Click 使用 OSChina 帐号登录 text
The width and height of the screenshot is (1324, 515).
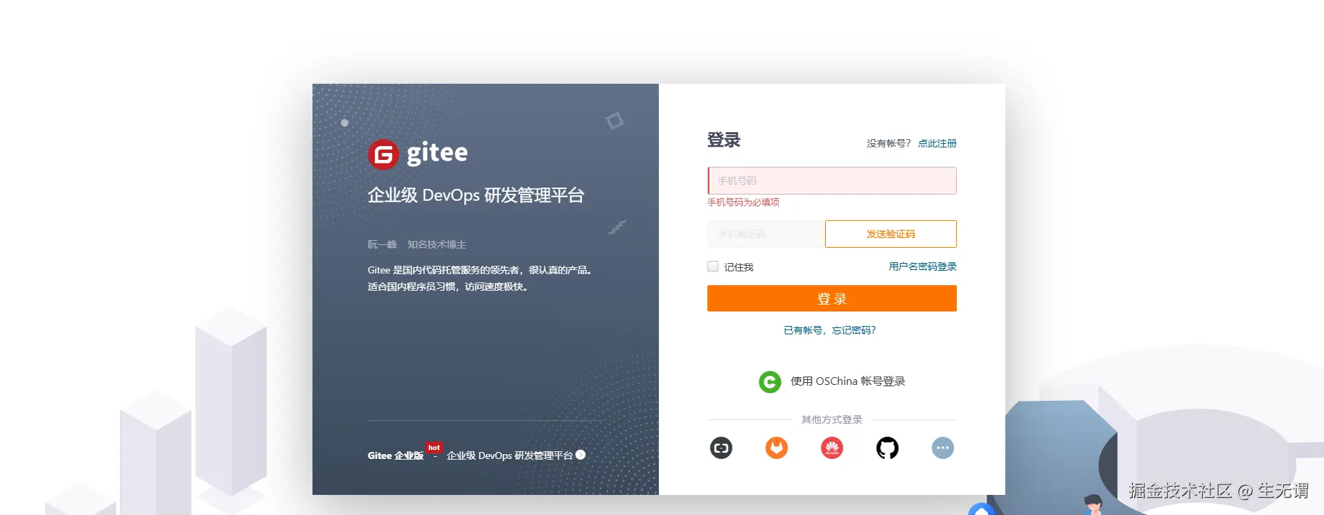pyautogui.click(x=848, y=381)
